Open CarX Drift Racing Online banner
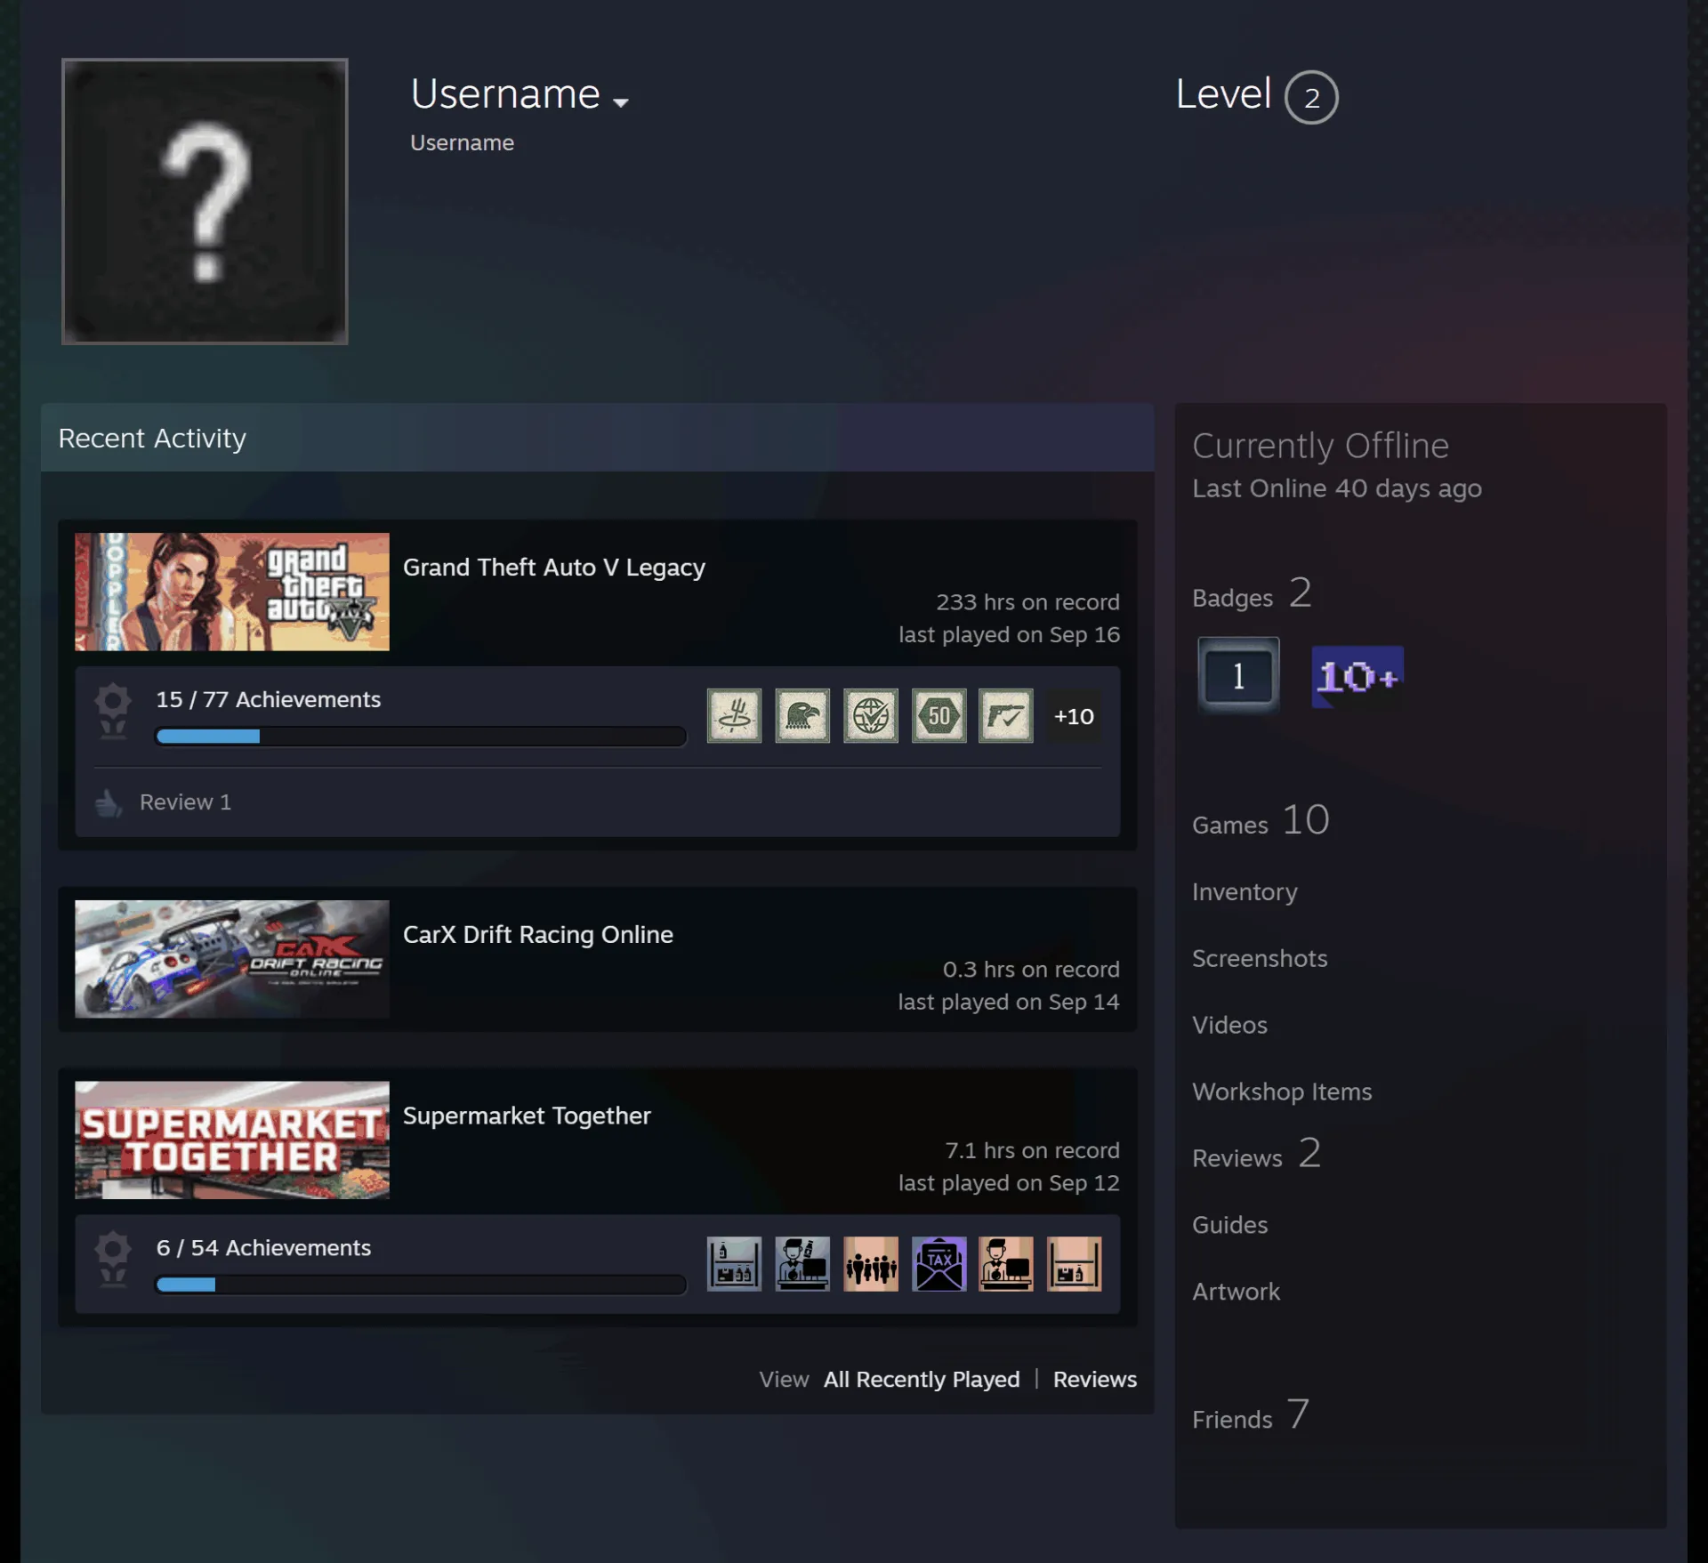The height and width of the screenshot is (1563, 1708). (x=232, y=959)
